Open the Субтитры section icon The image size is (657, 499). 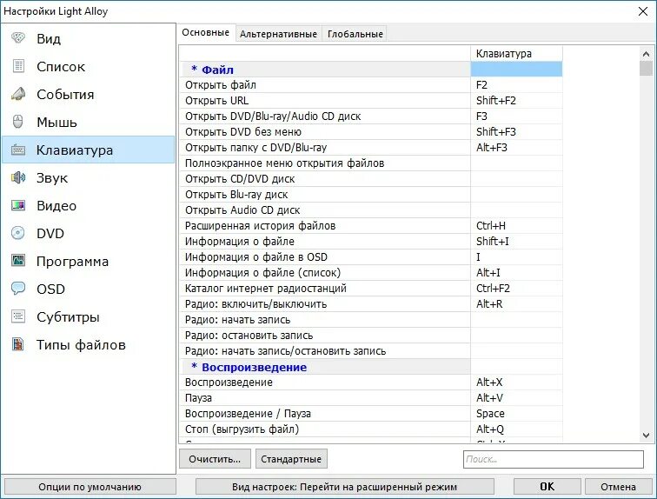click(18, 316)
